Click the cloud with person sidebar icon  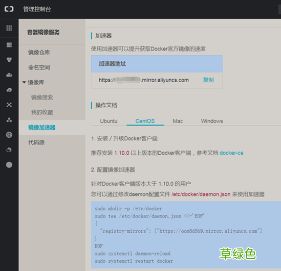click(x=9, y=75)
